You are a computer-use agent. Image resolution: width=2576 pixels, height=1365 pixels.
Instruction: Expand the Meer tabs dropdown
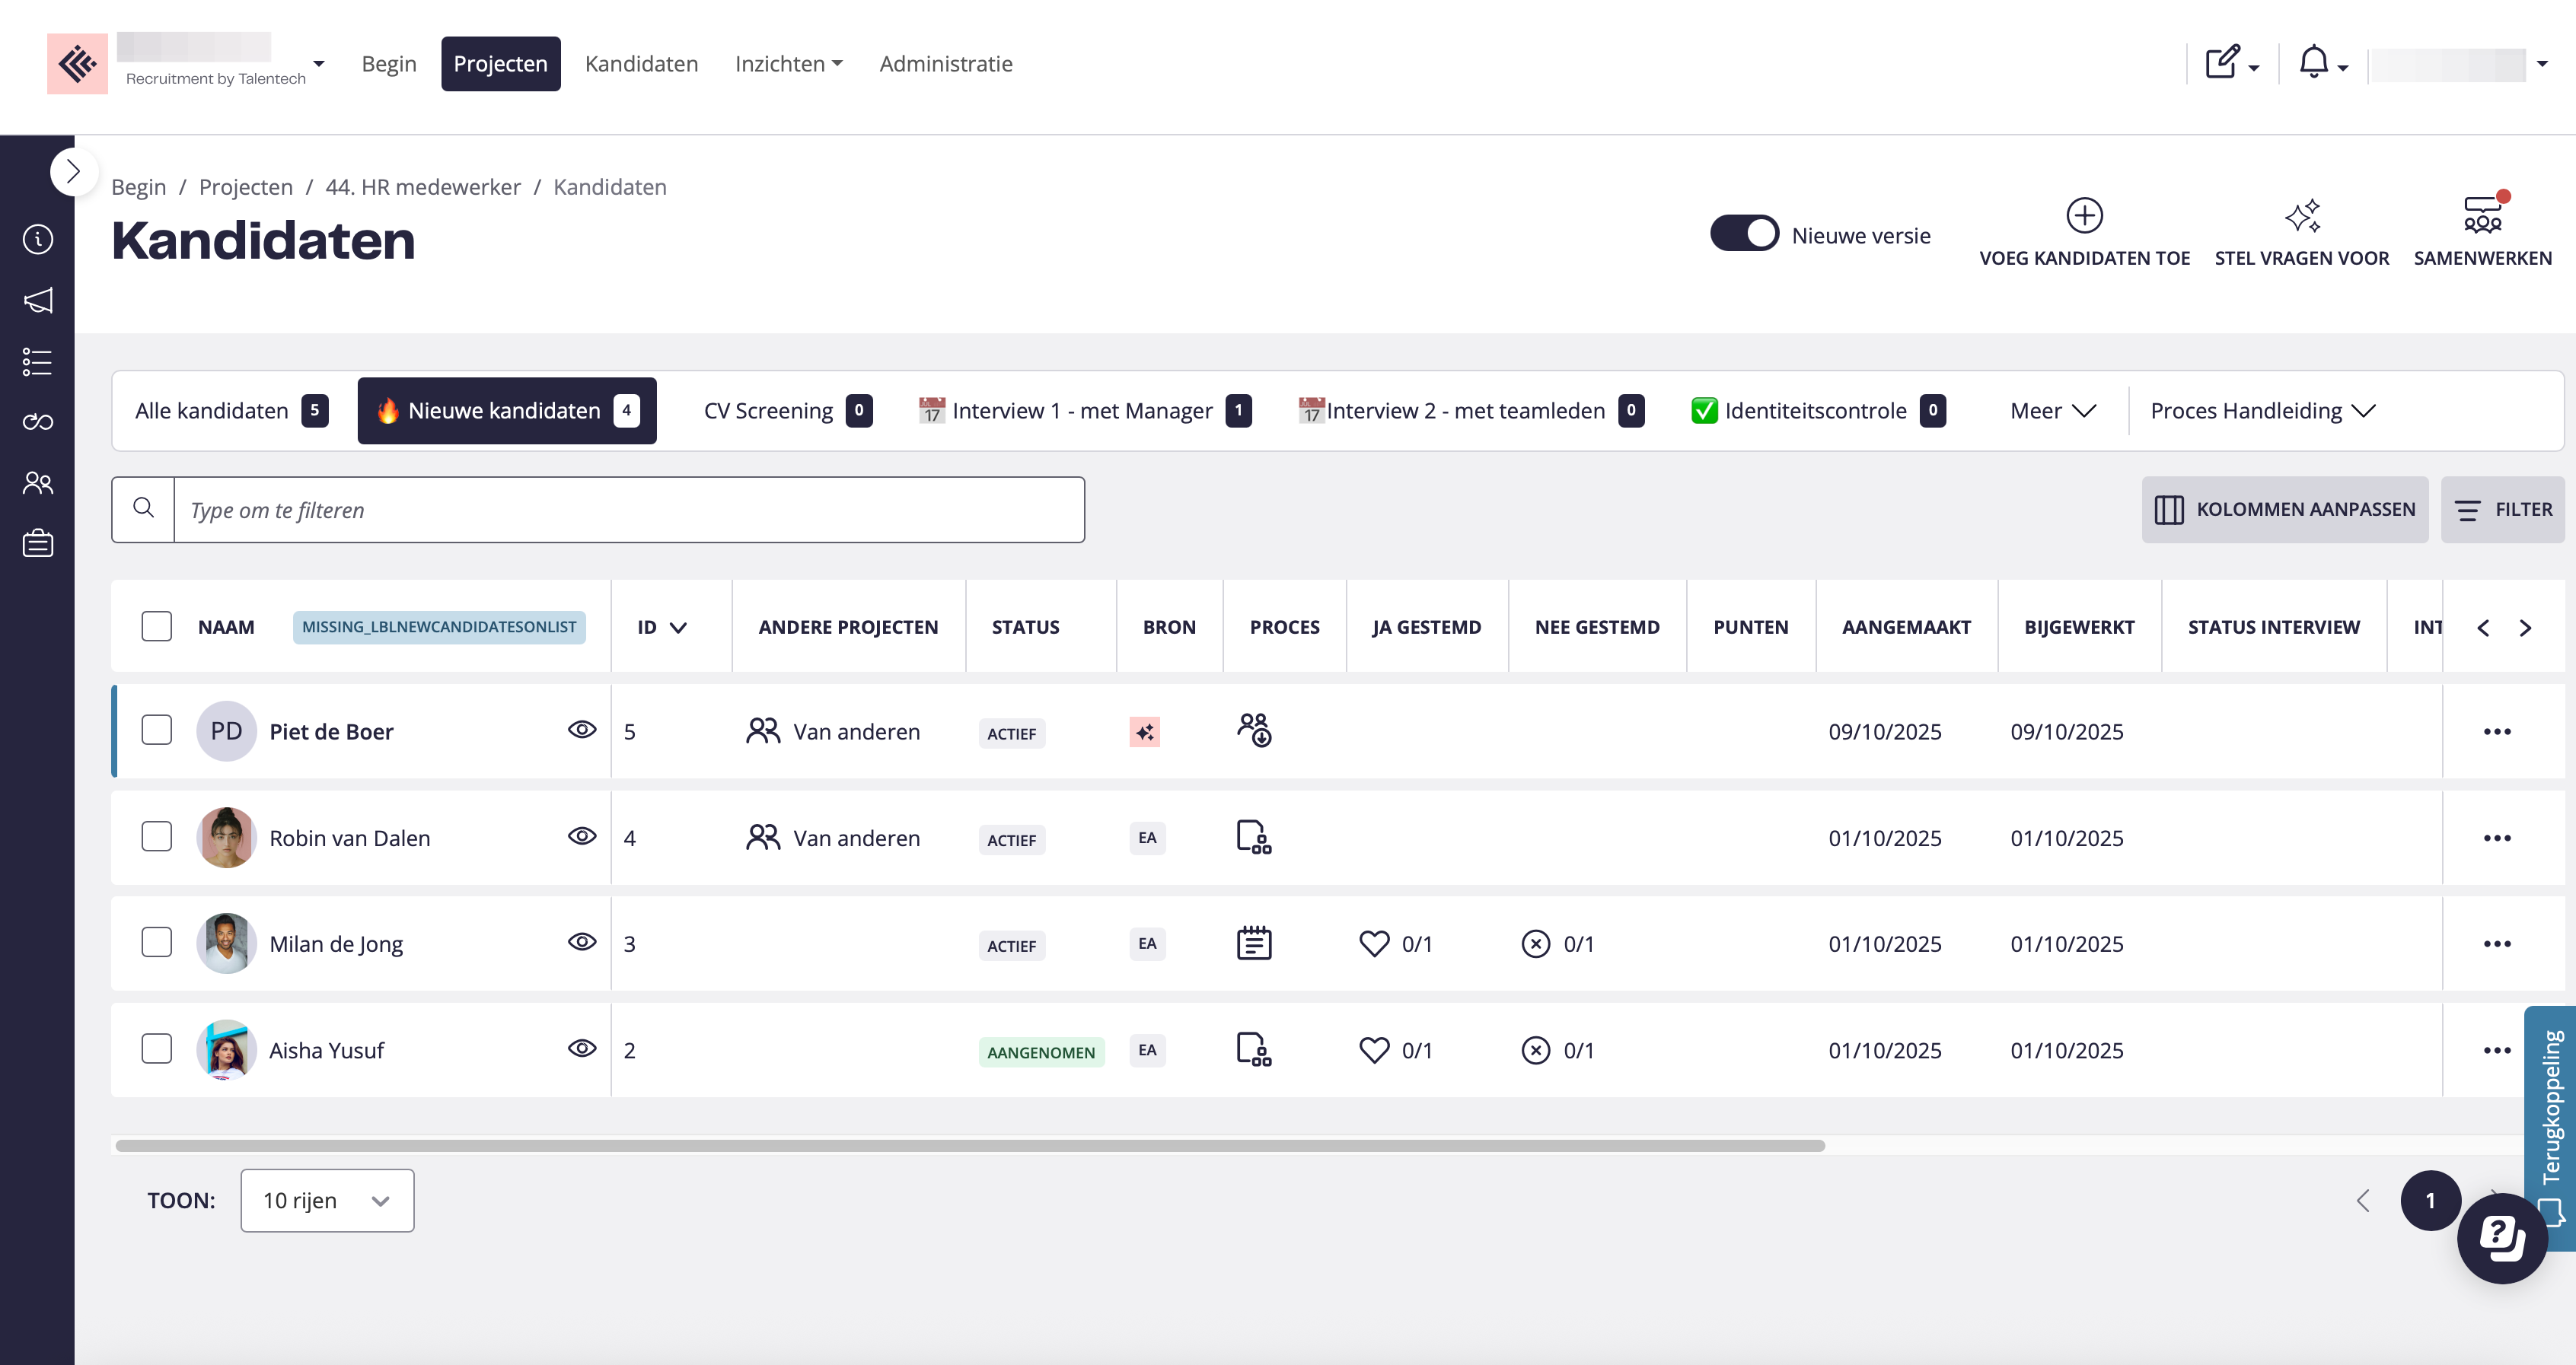pos(2052,411)
